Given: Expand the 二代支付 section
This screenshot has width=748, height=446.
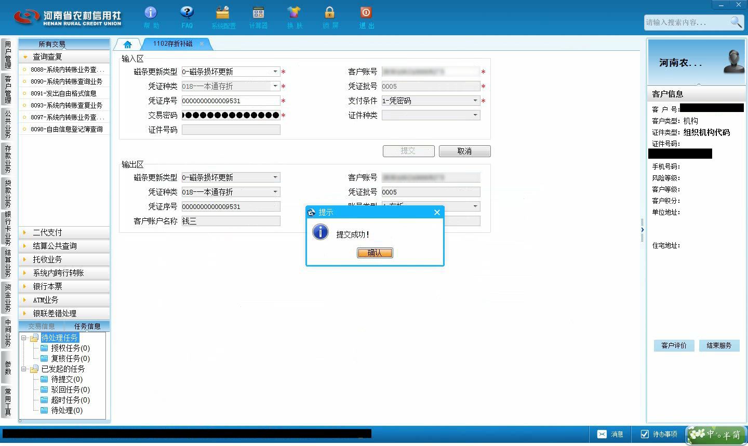Looking at the screenshot, I should click(x=64, y=232).
